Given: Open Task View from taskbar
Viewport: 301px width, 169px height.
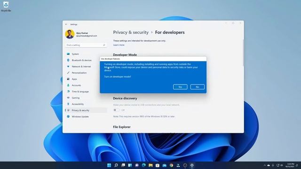Looking at the screenshot, I should pyautogui.click(x=123, y=165).
